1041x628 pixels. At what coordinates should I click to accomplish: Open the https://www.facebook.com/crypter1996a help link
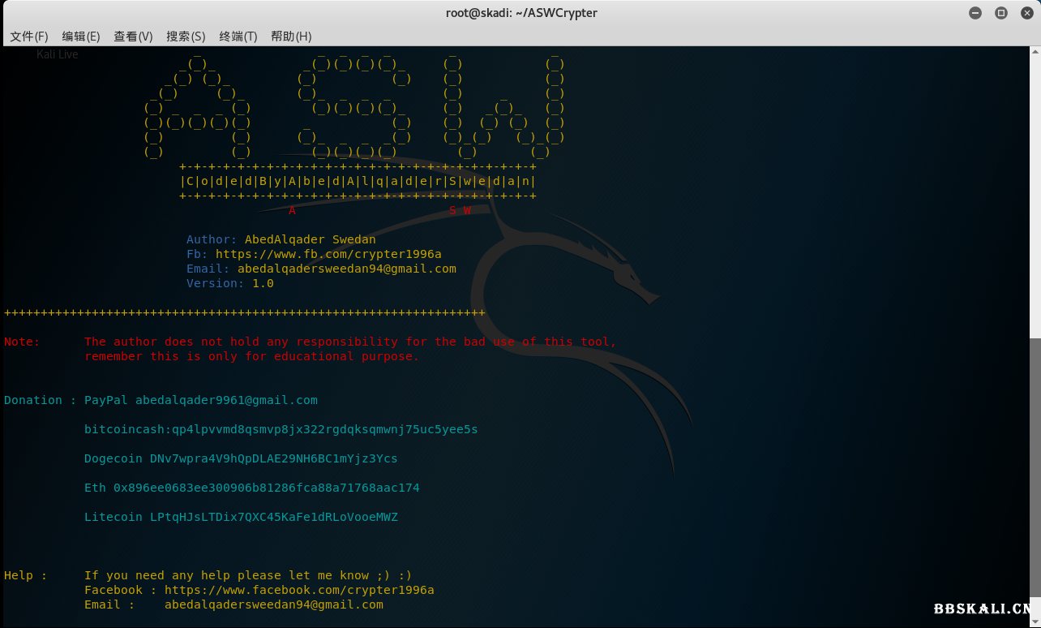299,590
